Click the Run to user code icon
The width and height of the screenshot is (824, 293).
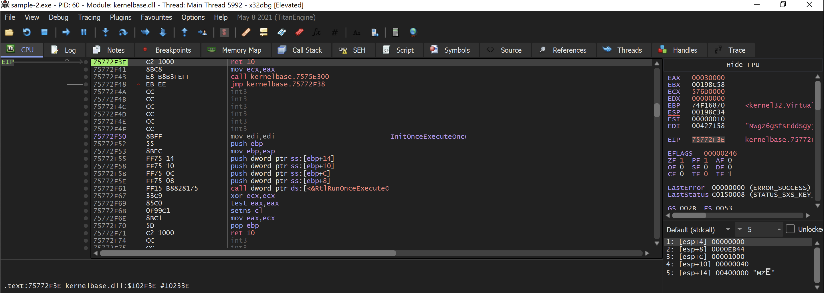[202, 32]
